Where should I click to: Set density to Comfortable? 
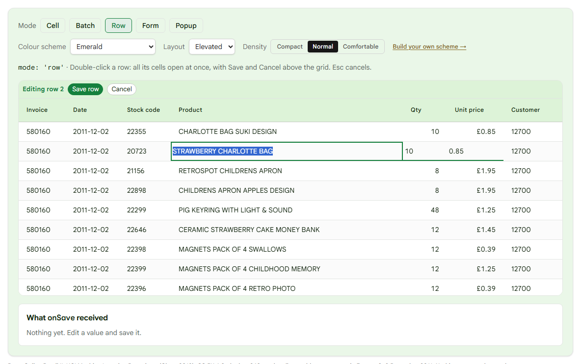click(361, 47)
